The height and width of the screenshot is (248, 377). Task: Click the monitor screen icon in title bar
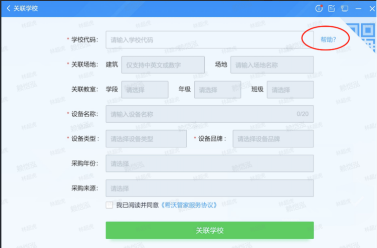345,8
